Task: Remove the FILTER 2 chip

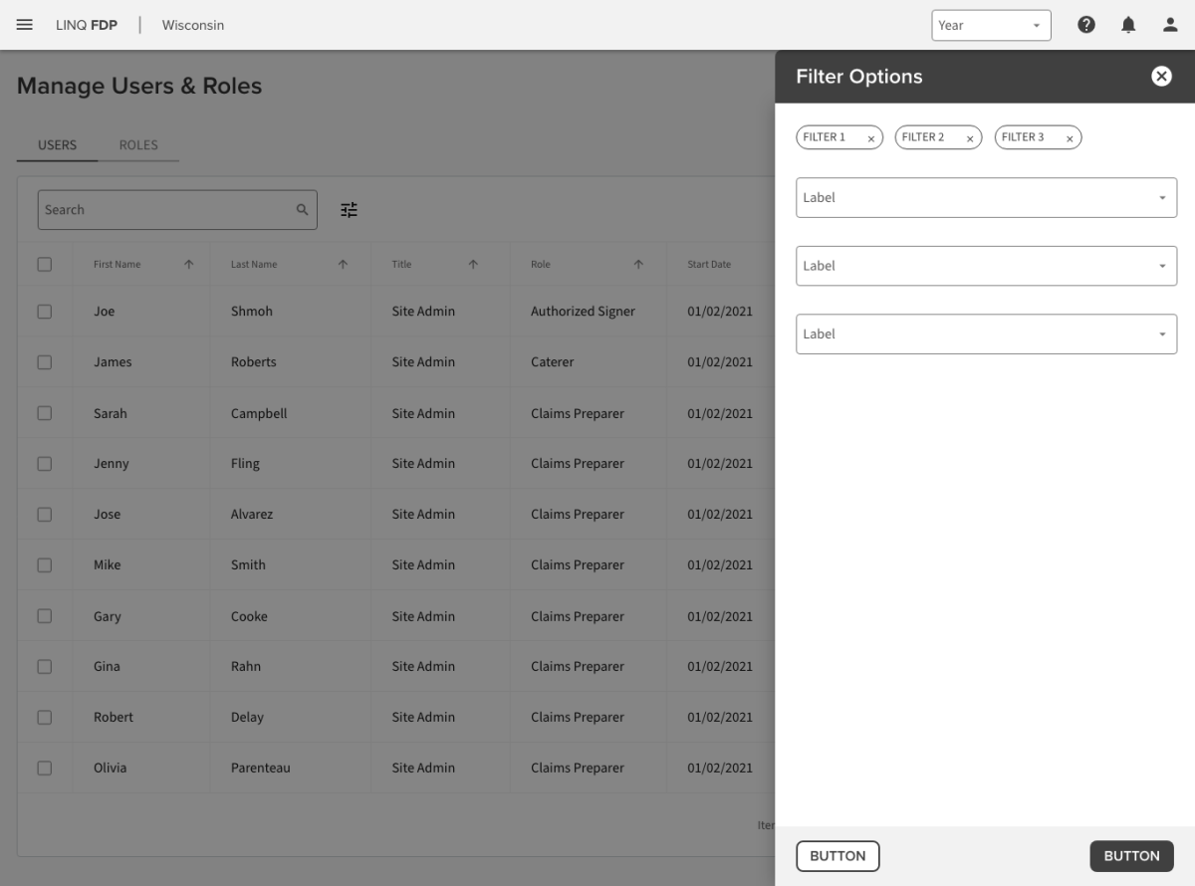Action: pyautogui.click(x=969, y=138)
